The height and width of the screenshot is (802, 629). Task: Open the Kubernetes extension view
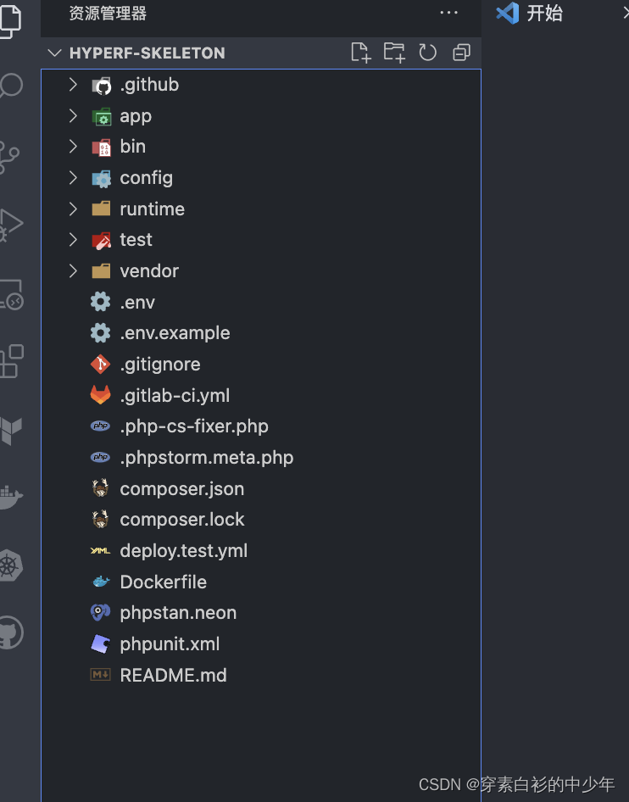click(x=12, y=564)
